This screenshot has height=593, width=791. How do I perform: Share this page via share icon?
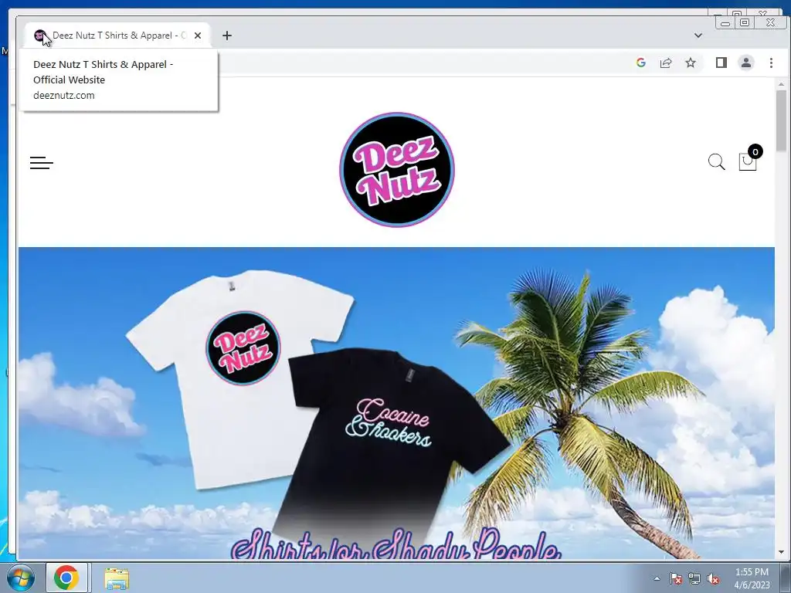click(666, 63)
